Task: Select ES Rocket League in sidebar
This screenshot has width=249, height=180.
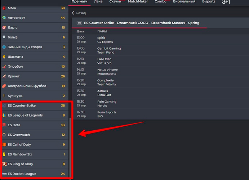Action: [x=35, y=174]
